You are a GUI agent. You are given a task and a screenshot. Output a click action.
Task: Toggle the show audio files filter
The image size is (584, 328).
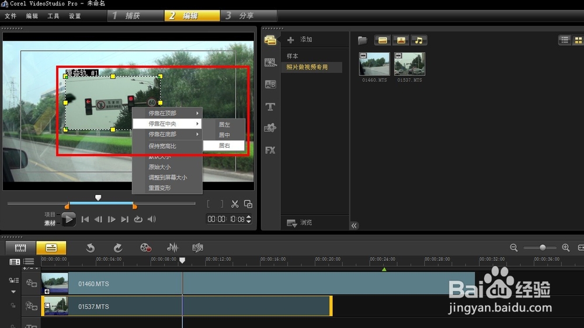[419, 40]
